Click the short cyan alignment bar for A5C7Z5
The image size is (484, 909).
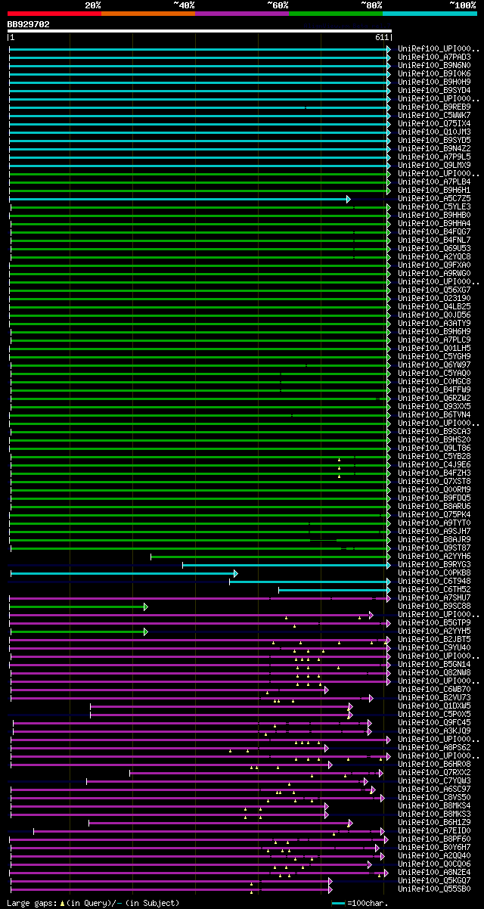(x=179, y=199)
